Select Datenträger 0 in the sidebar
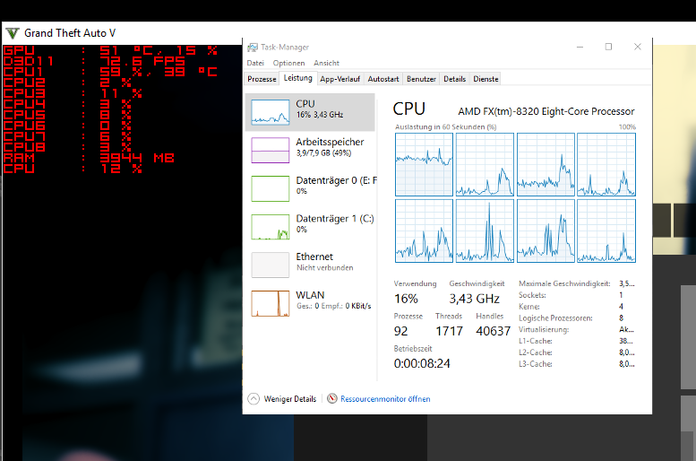This screenshot has width=696, height=461. [310, 188]
